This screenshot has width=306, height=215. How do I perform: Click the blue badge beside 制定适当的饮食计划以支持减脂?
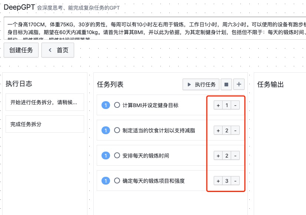(106, 130)
